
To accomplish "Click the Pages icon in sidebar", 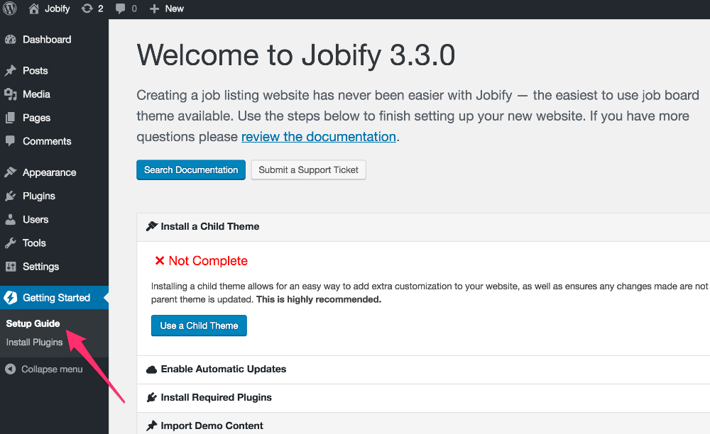I will click(11, 118).
